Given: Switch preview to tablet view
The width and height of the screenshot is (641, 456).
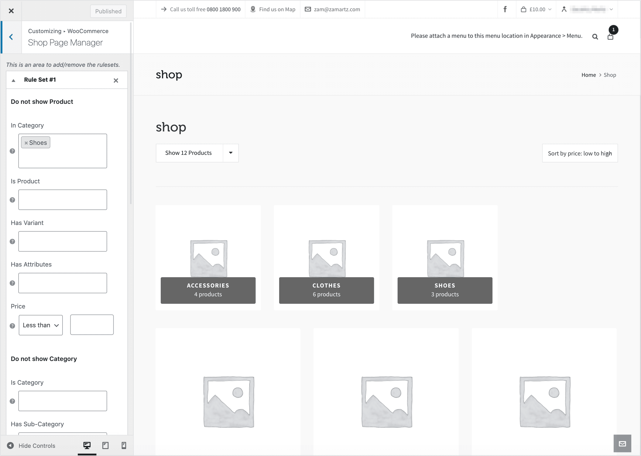Looking at the screenshot, I should (105, 445).
